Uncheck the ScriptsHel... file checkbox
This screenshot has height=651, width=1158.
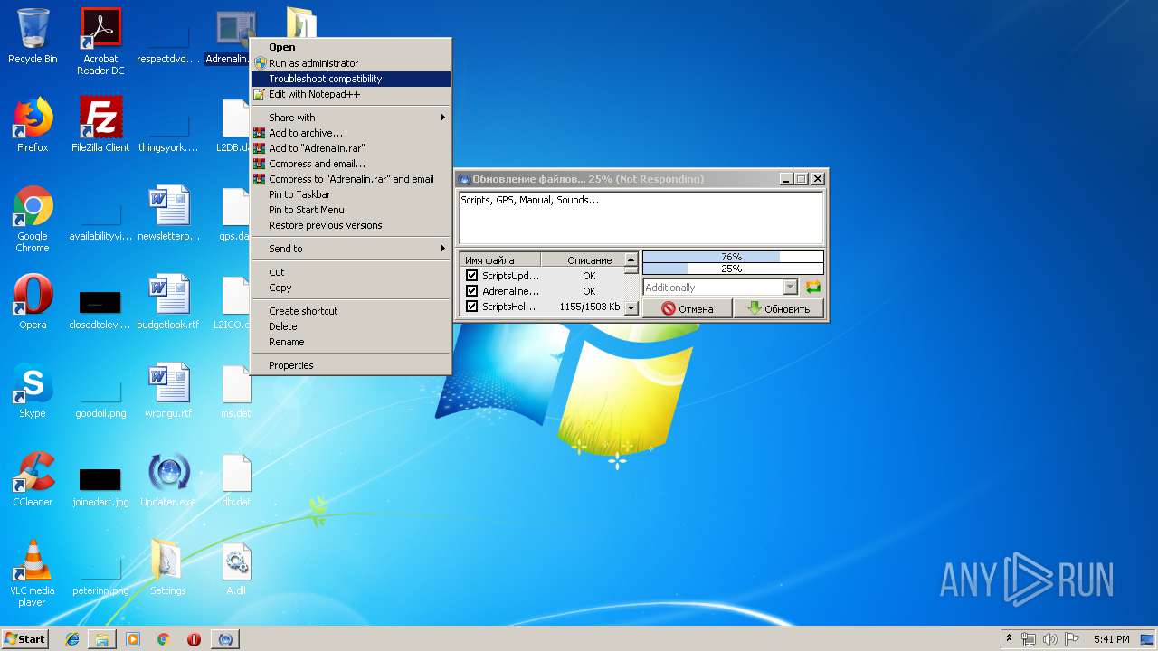pos(471,307)
